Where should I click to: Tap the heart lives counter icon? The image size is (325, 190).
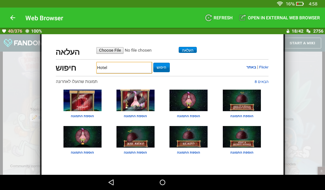4,31
